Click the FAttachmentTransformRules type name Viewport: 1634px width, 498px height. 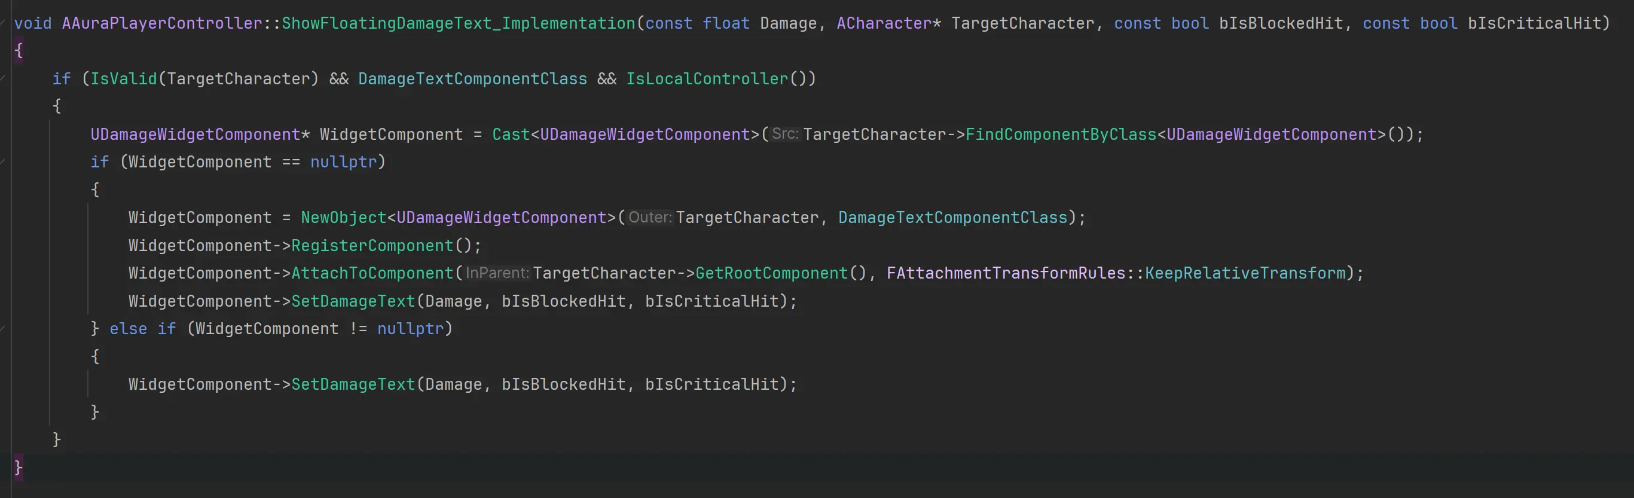[x=1006, y=273]
